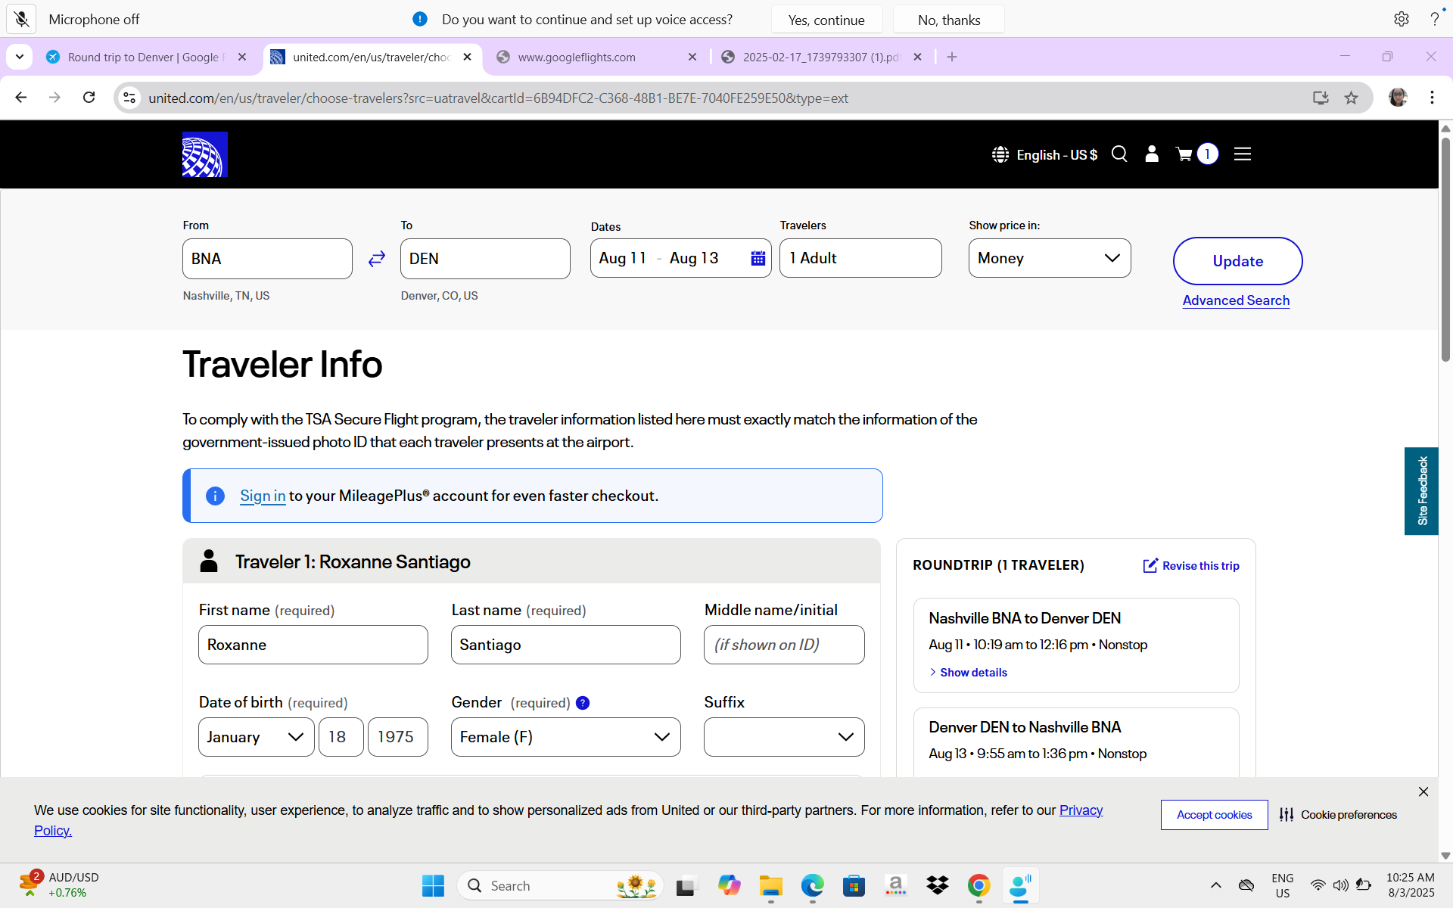Image resolution: width=1453 pixels, height=908 pixels.
Task: Click the birth day field 18
Action: point(341,737)
